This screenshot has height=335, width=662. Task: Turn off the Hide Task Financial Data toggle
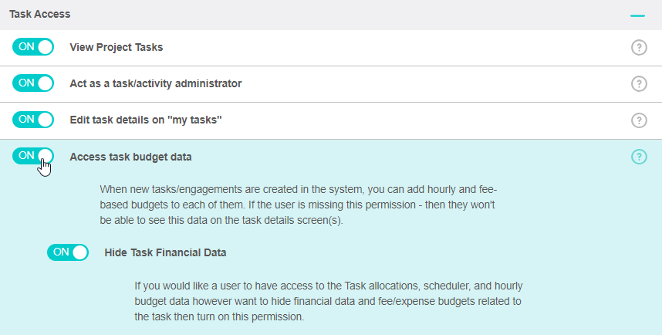coord(68,252)
